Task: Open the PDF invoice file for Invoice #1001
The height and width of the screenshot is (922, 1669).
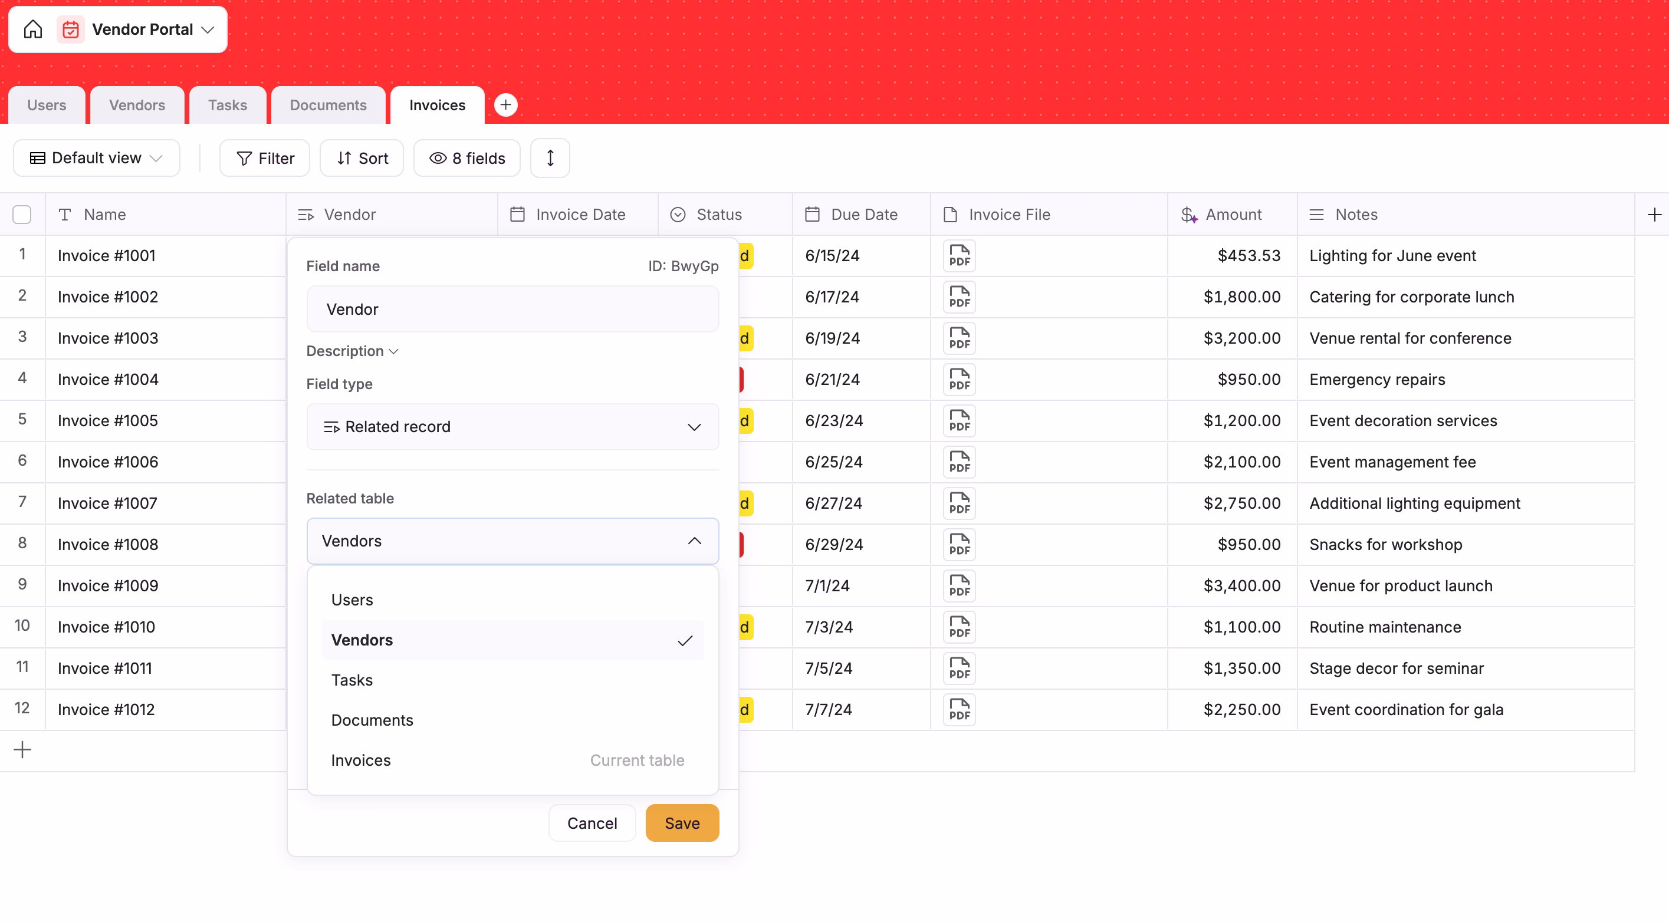Action: 959,256
